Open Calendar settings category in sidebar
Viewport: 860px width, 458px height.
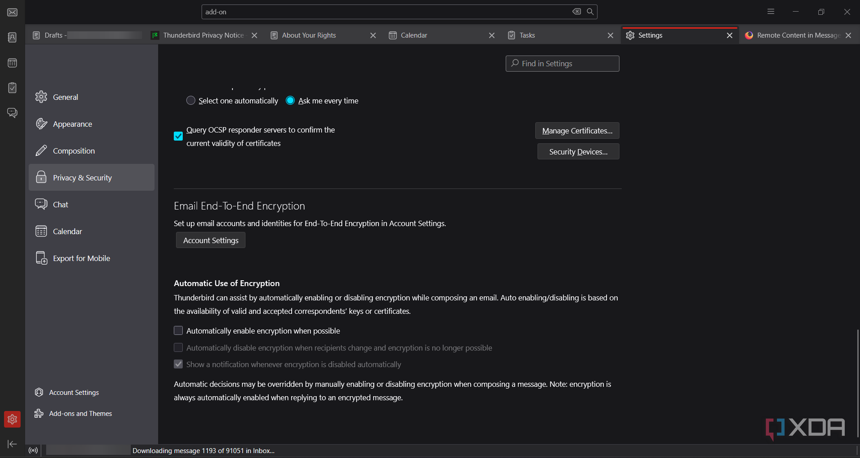[91, 231]
